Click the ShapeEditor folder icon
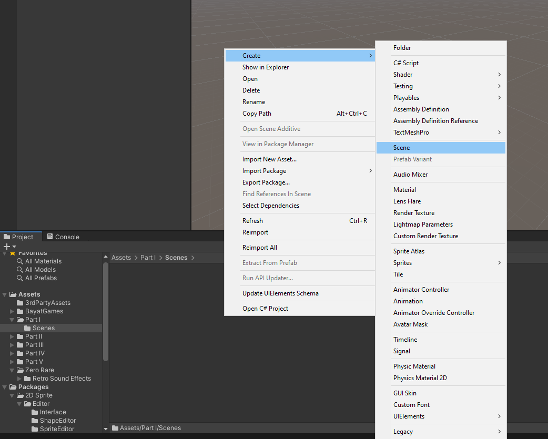 coord(35,421)
